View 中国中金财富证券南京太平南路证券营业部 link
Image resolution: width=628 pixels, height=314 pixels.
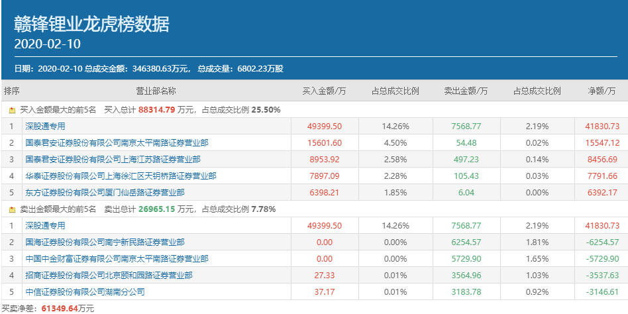[x=117, y=258]
